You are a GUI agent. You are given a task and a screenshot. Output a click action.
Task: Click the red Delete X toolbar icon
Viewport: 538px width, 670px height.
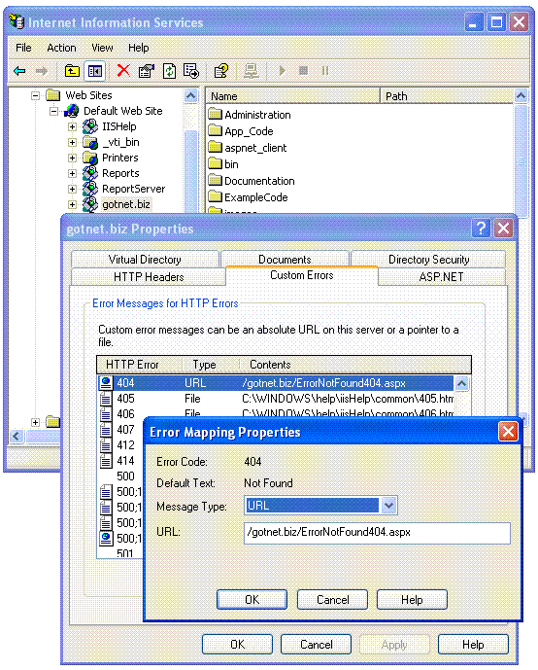click(x=123, y=71)
